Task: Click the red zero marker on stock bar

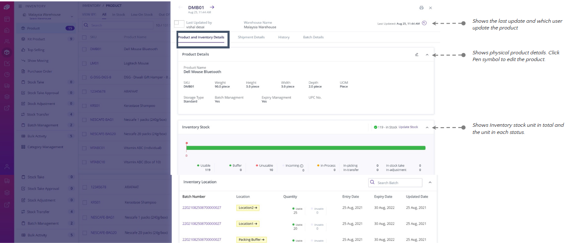Action: tap(186, 143)
